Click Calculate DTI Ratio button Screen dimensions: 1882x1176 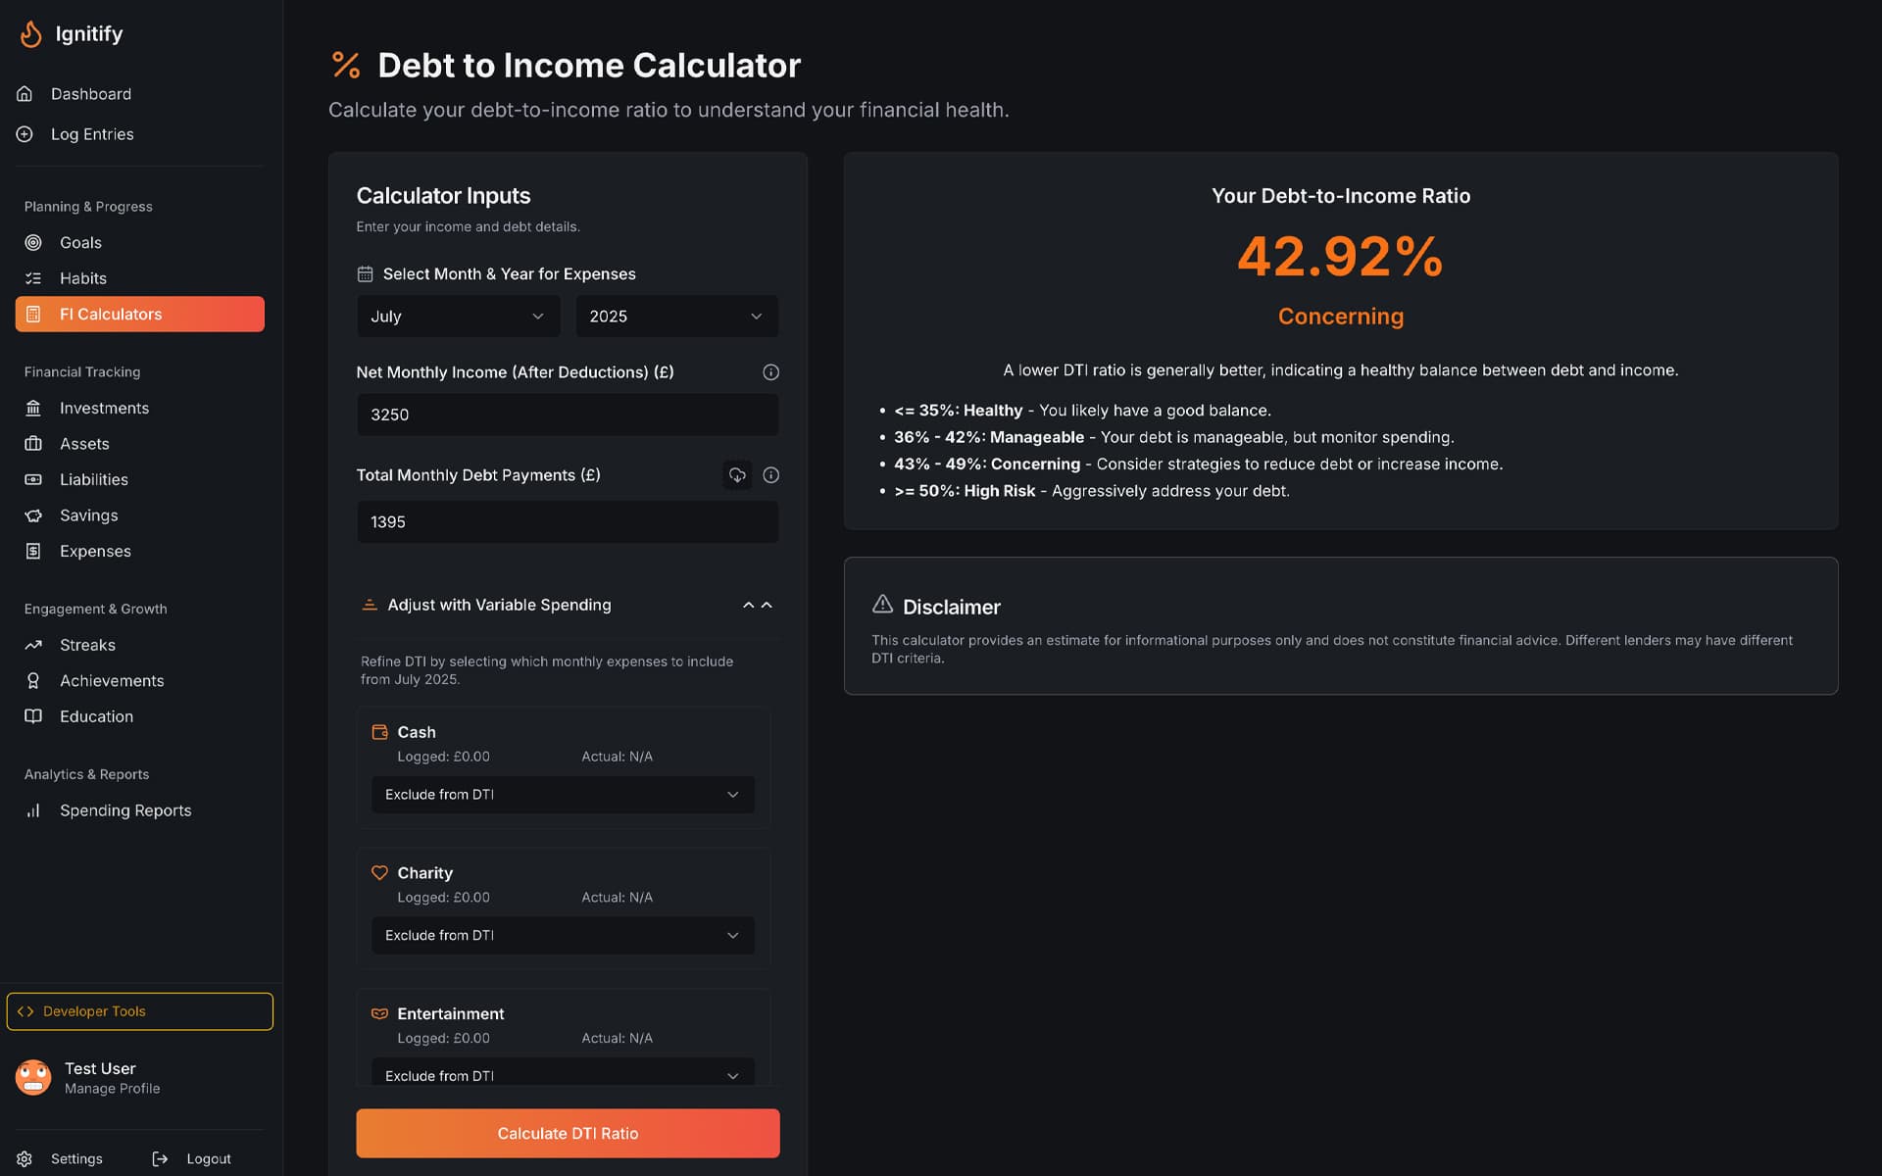coord(568,1133)
